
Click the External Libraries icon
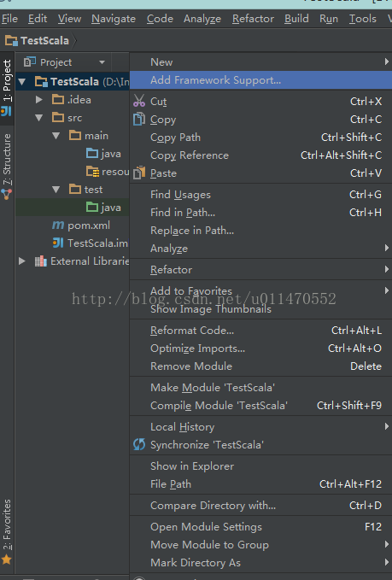41,261
